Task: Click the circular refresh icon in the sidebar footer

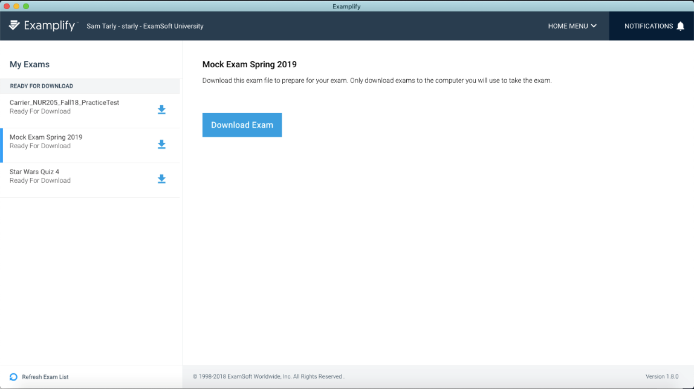Action: pos(13,377)
